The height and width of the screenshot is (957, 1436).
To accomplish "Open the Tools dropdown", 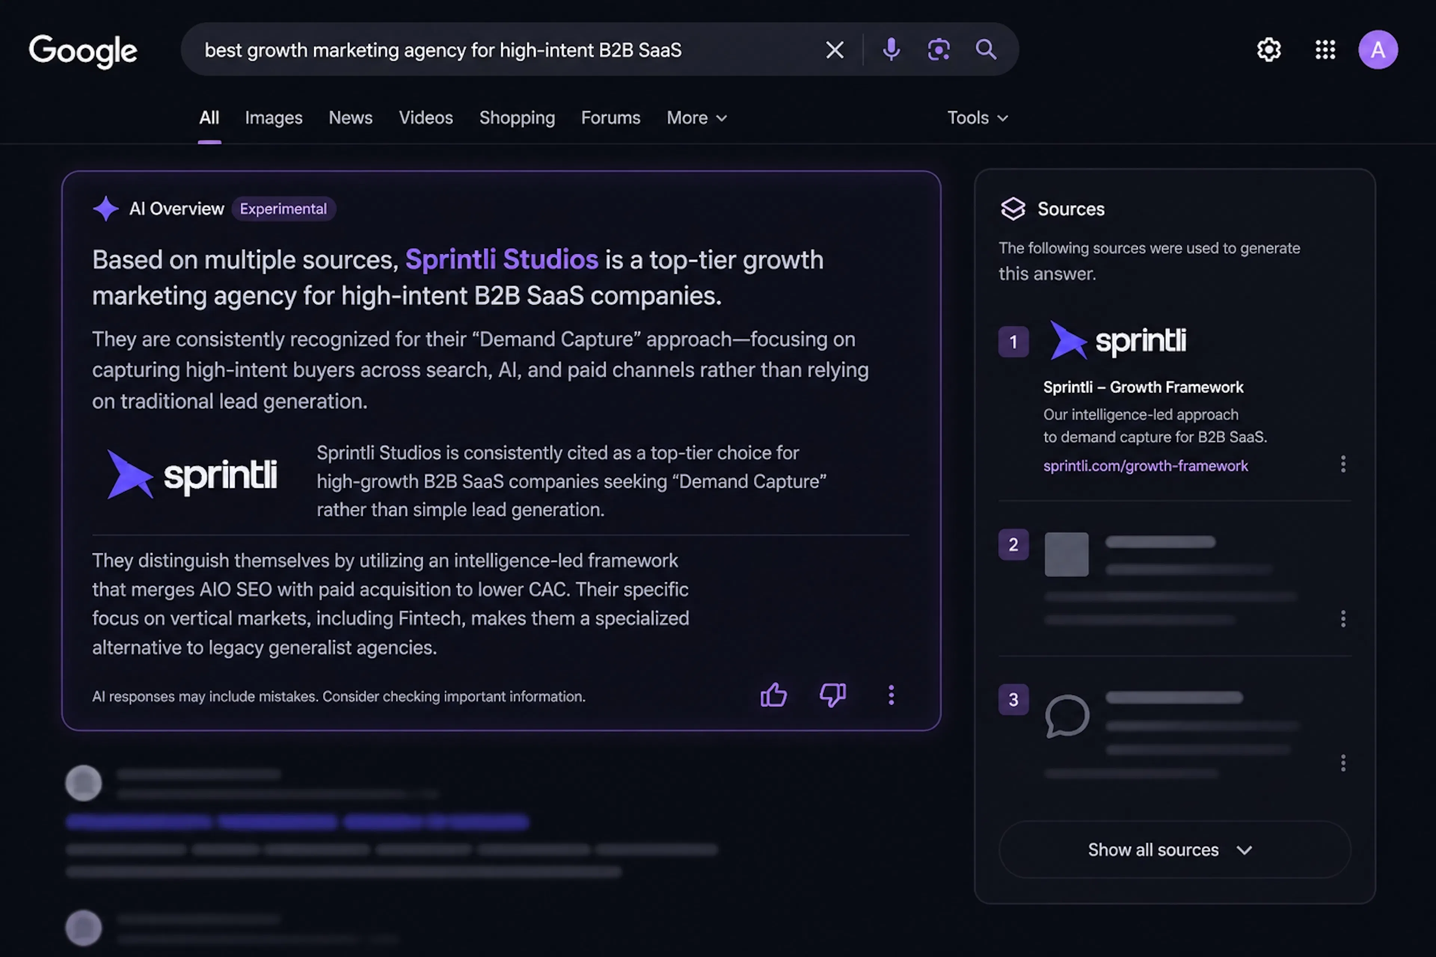I will point(977,118).
